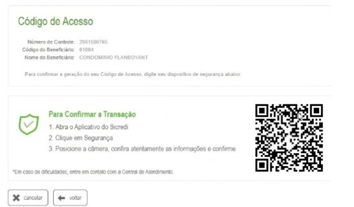
Task: Click the QR code image
Action: point(289,138)
